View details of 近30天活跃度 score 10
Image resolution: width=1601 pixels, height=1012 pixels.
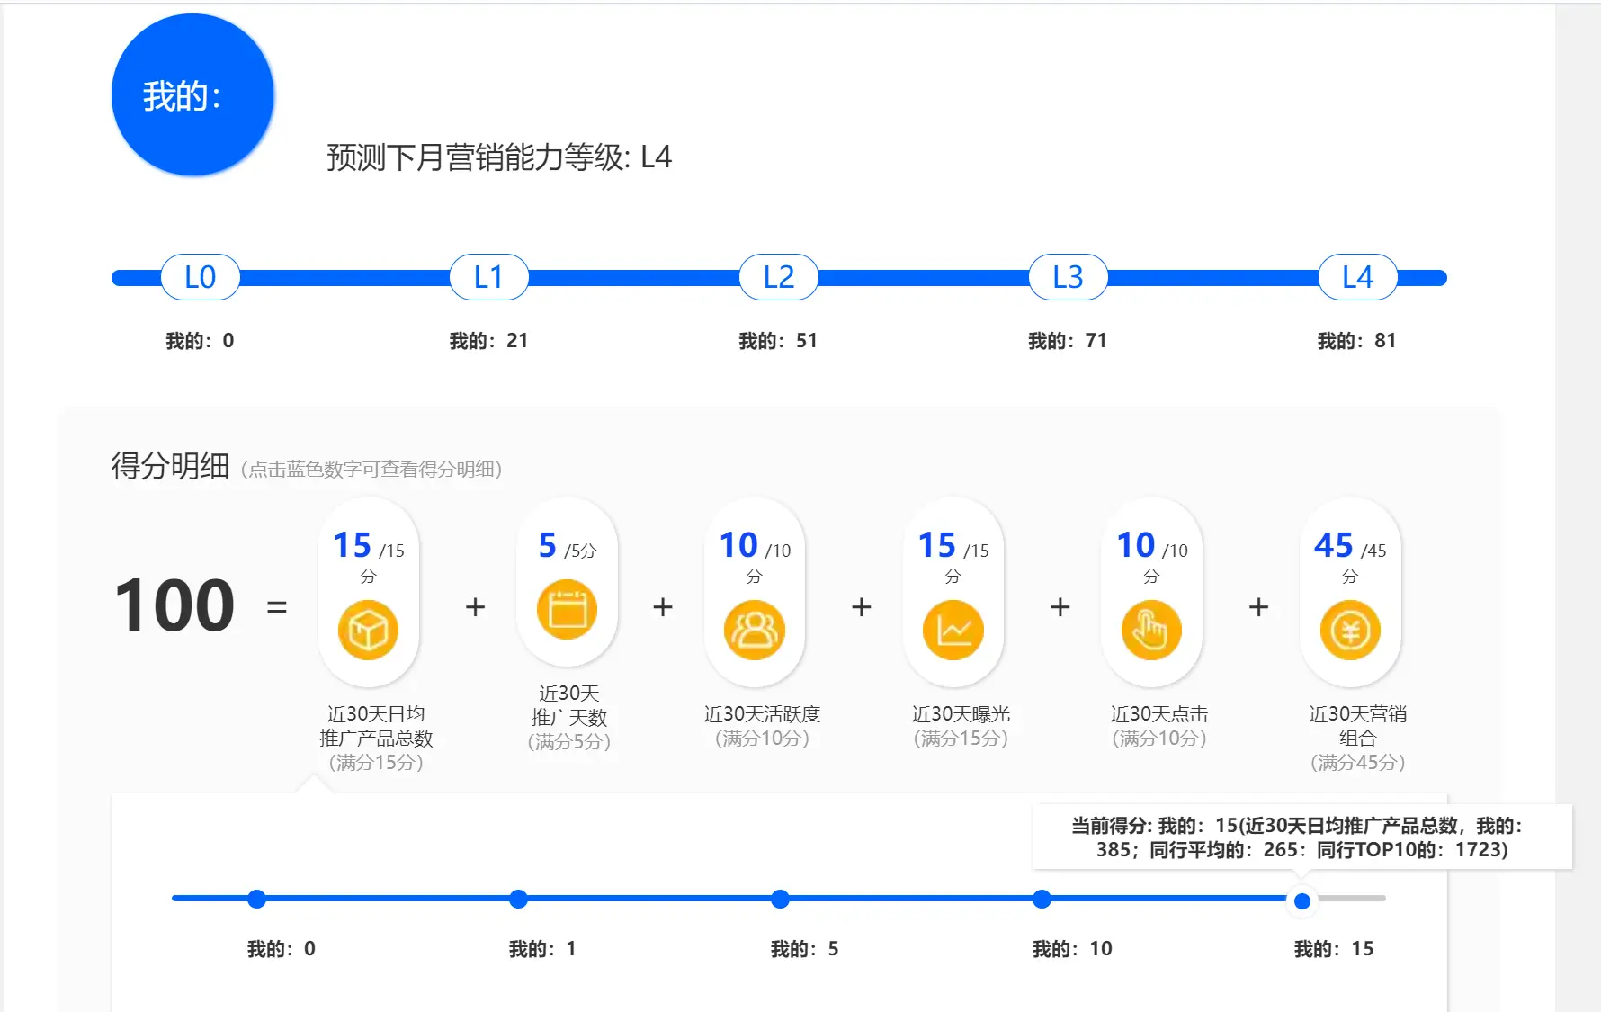pos(738,545)
